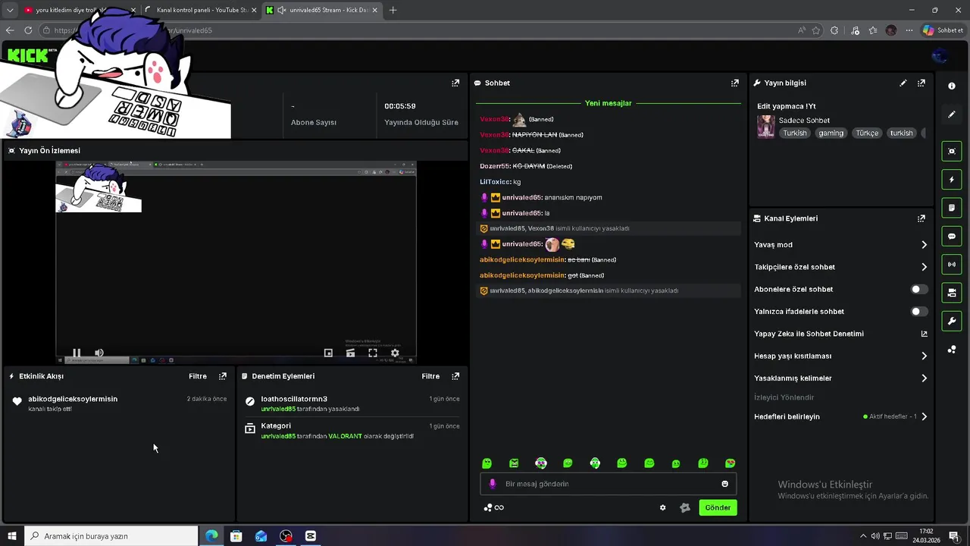Viewport: 970px width, 546px height.
Task: Click abikodgeliceksoylermisin in activity feed
Action: coord(73,399)
